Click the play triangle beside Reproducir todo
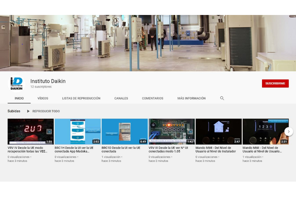Screen dimensions: 296x197 tap(28, 111)
